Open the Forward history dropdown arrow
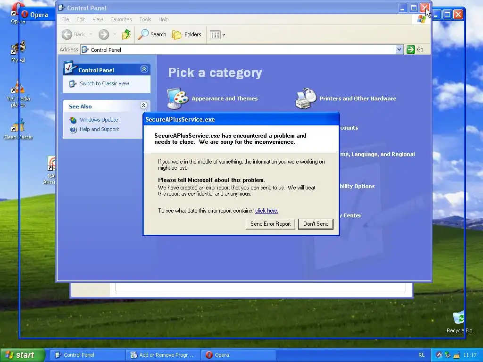 coord(115,34)
